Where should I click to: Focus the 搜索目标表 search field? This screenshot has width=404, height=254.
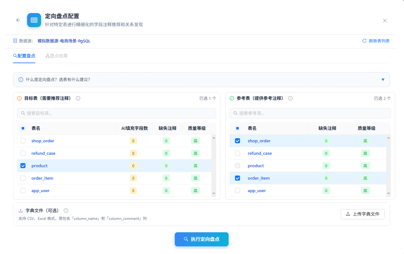coord(117,113)
